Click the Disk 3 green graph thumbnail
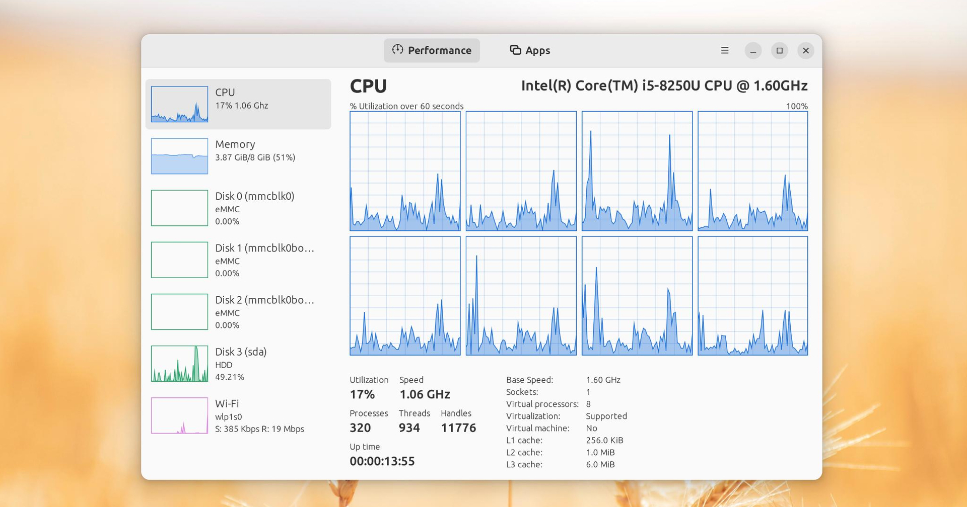Screen dimensions: 967x507 point(179,364)
